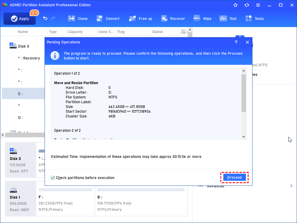The width and height of the screenshot is (297, 223).
Task: Click the Disk 0 Windows icon in partition list
Action: pos(13,45)
